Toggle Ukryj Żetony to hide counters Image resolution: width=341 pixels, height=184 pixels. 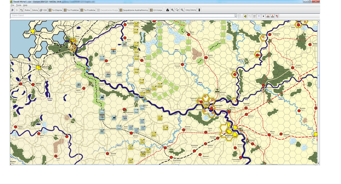pyautogui.click(x=191, y=10)
